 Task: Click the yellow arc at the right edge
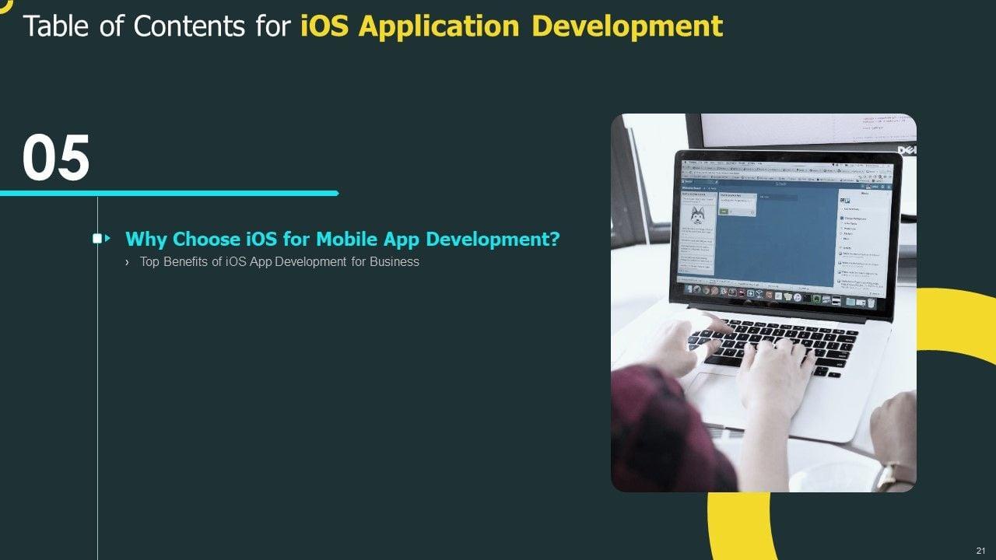(x=959, y=319)
